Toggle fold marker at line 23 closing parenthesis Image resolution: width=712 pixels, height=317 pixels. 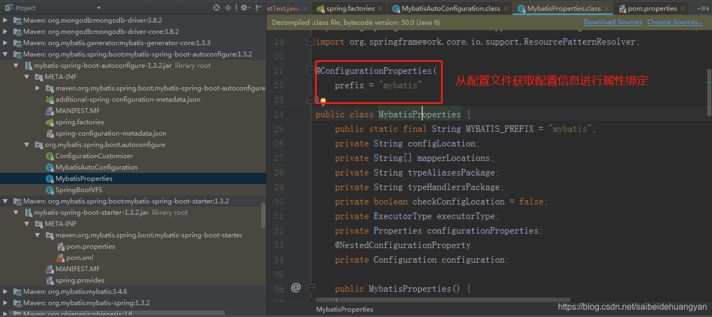coord(311,99)
